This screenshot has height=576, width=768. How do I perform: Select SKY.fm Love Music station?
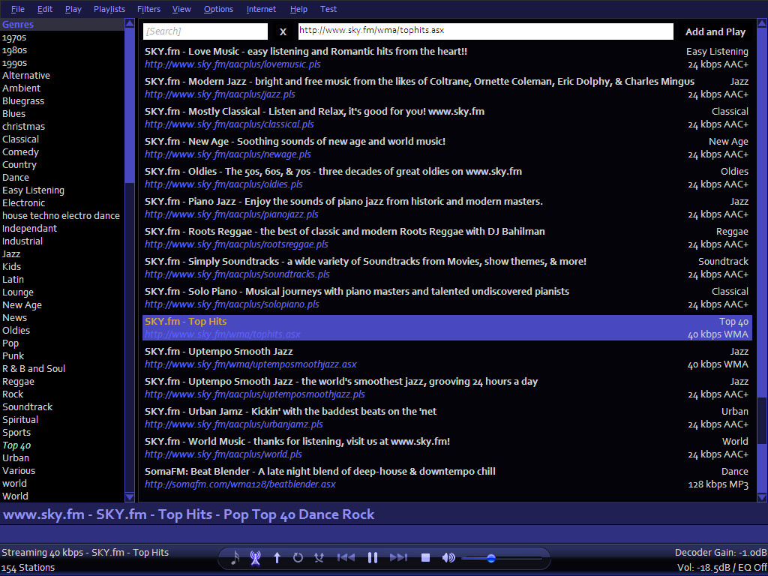point(447,58)
